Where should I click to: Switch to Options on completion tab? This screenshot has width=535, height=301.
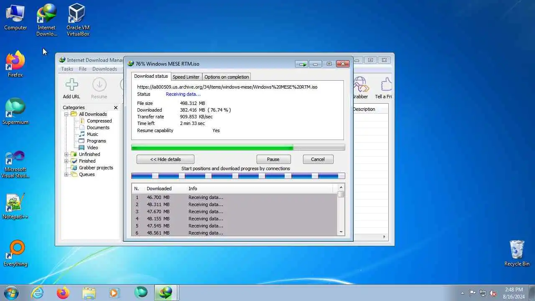[227, 77]
